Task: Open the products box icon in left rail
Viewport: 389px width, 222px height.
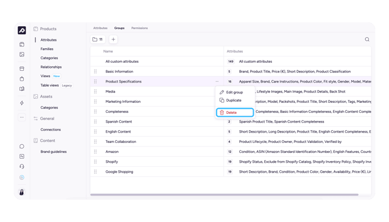Action: (x=22, y=44)
